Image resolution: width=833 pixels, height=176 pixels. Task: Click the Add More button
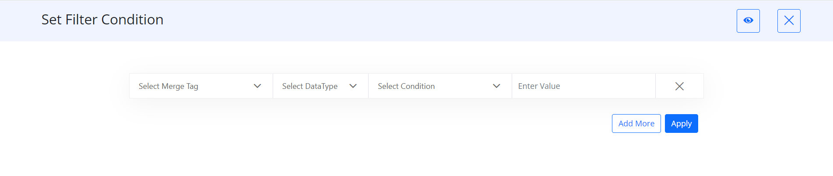click(x=636, y=123)
